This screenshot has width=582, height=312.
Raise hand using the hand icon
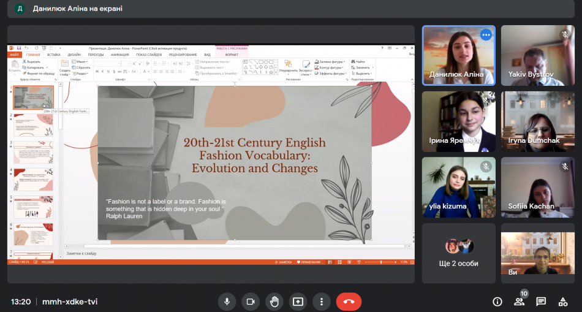(x=274, y=302)
